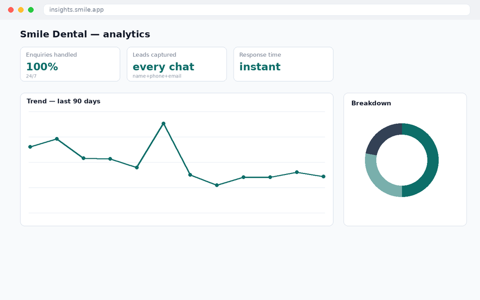The width and height of the screenshot is (480, 300).
Task: Click the Breakdown panel title
Action: pyautogui.click(x=371, y=103)
